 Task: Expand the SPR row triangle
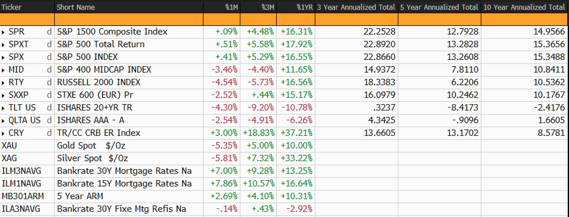pyautogui.click(x=3, y=32)
